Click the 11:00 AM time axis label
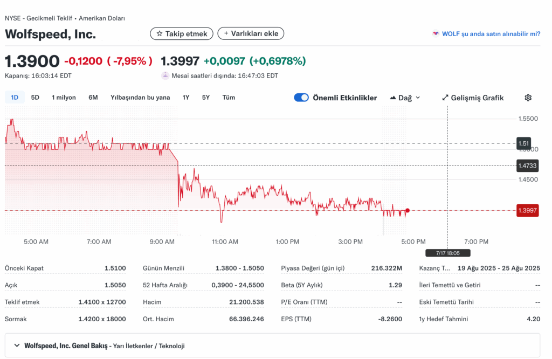This screenshot has width=552, height=359. (225, 242)
